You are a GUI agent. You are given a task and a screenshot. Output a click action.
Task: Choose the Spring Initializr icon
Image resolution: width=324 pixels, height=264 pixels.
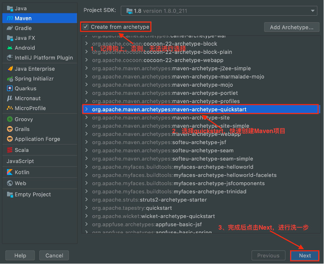pyautogui.click(x=10, y=78)
